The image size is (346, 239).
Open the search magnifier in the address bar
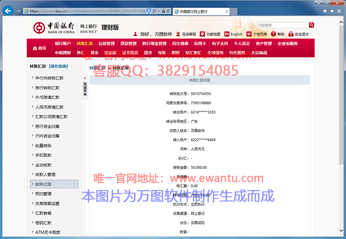click(154, 11)
